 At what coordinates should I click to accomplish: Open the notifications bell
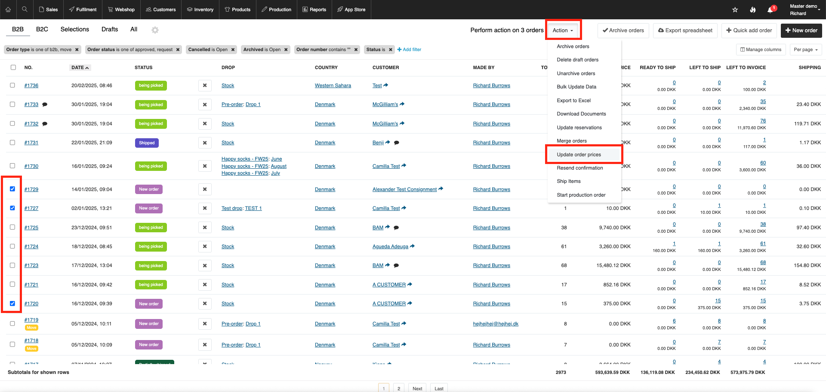tap(770, 9)
